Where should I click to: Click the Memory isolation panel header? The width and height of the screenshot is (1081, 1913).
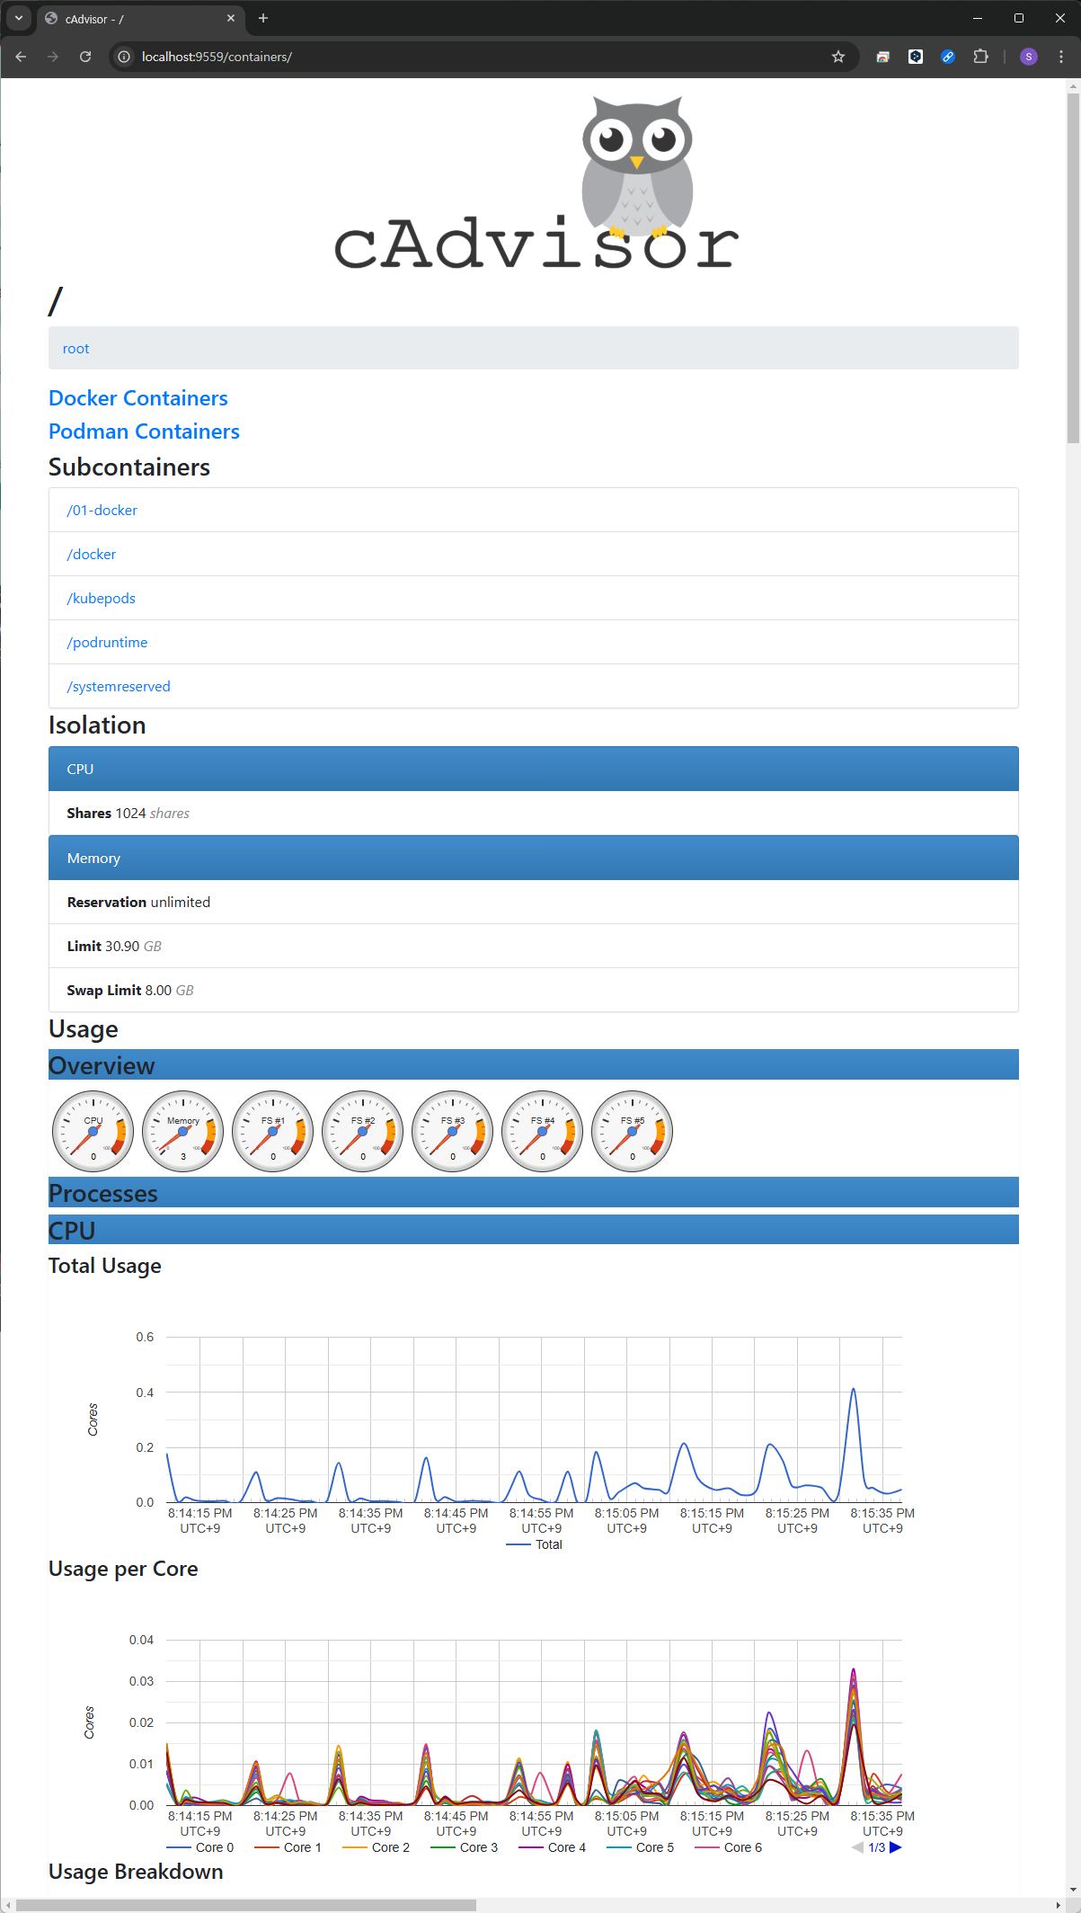click(534, 858)
